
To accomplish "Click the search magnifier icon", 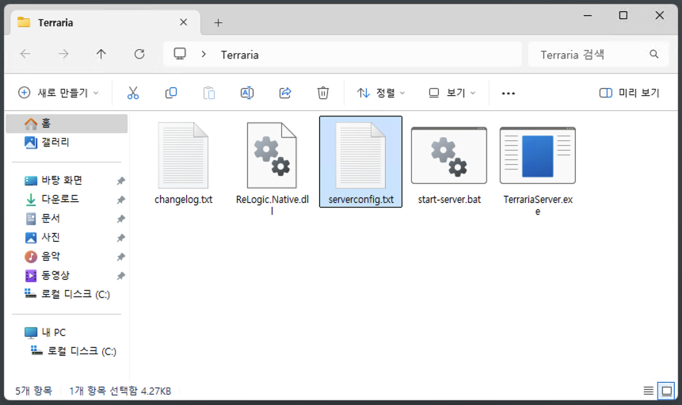I will (653, 54).
